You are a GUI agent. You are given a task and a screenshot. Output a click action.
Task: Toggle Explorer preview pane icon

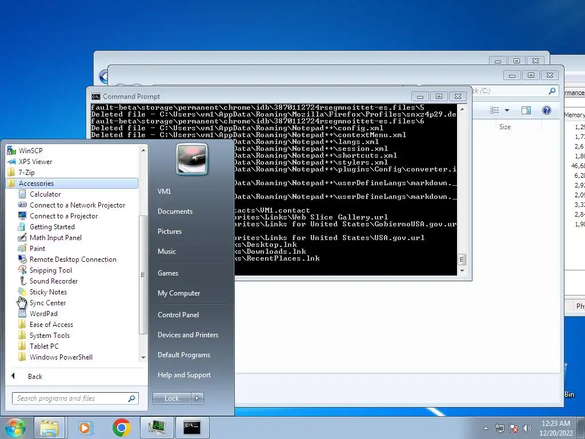click(x=526, y=110)
